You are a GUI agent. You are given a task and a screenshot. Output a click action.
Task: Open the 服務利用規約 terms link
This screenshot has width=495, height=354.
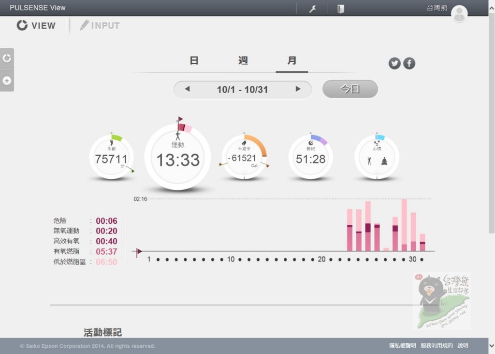pos(437,345)
